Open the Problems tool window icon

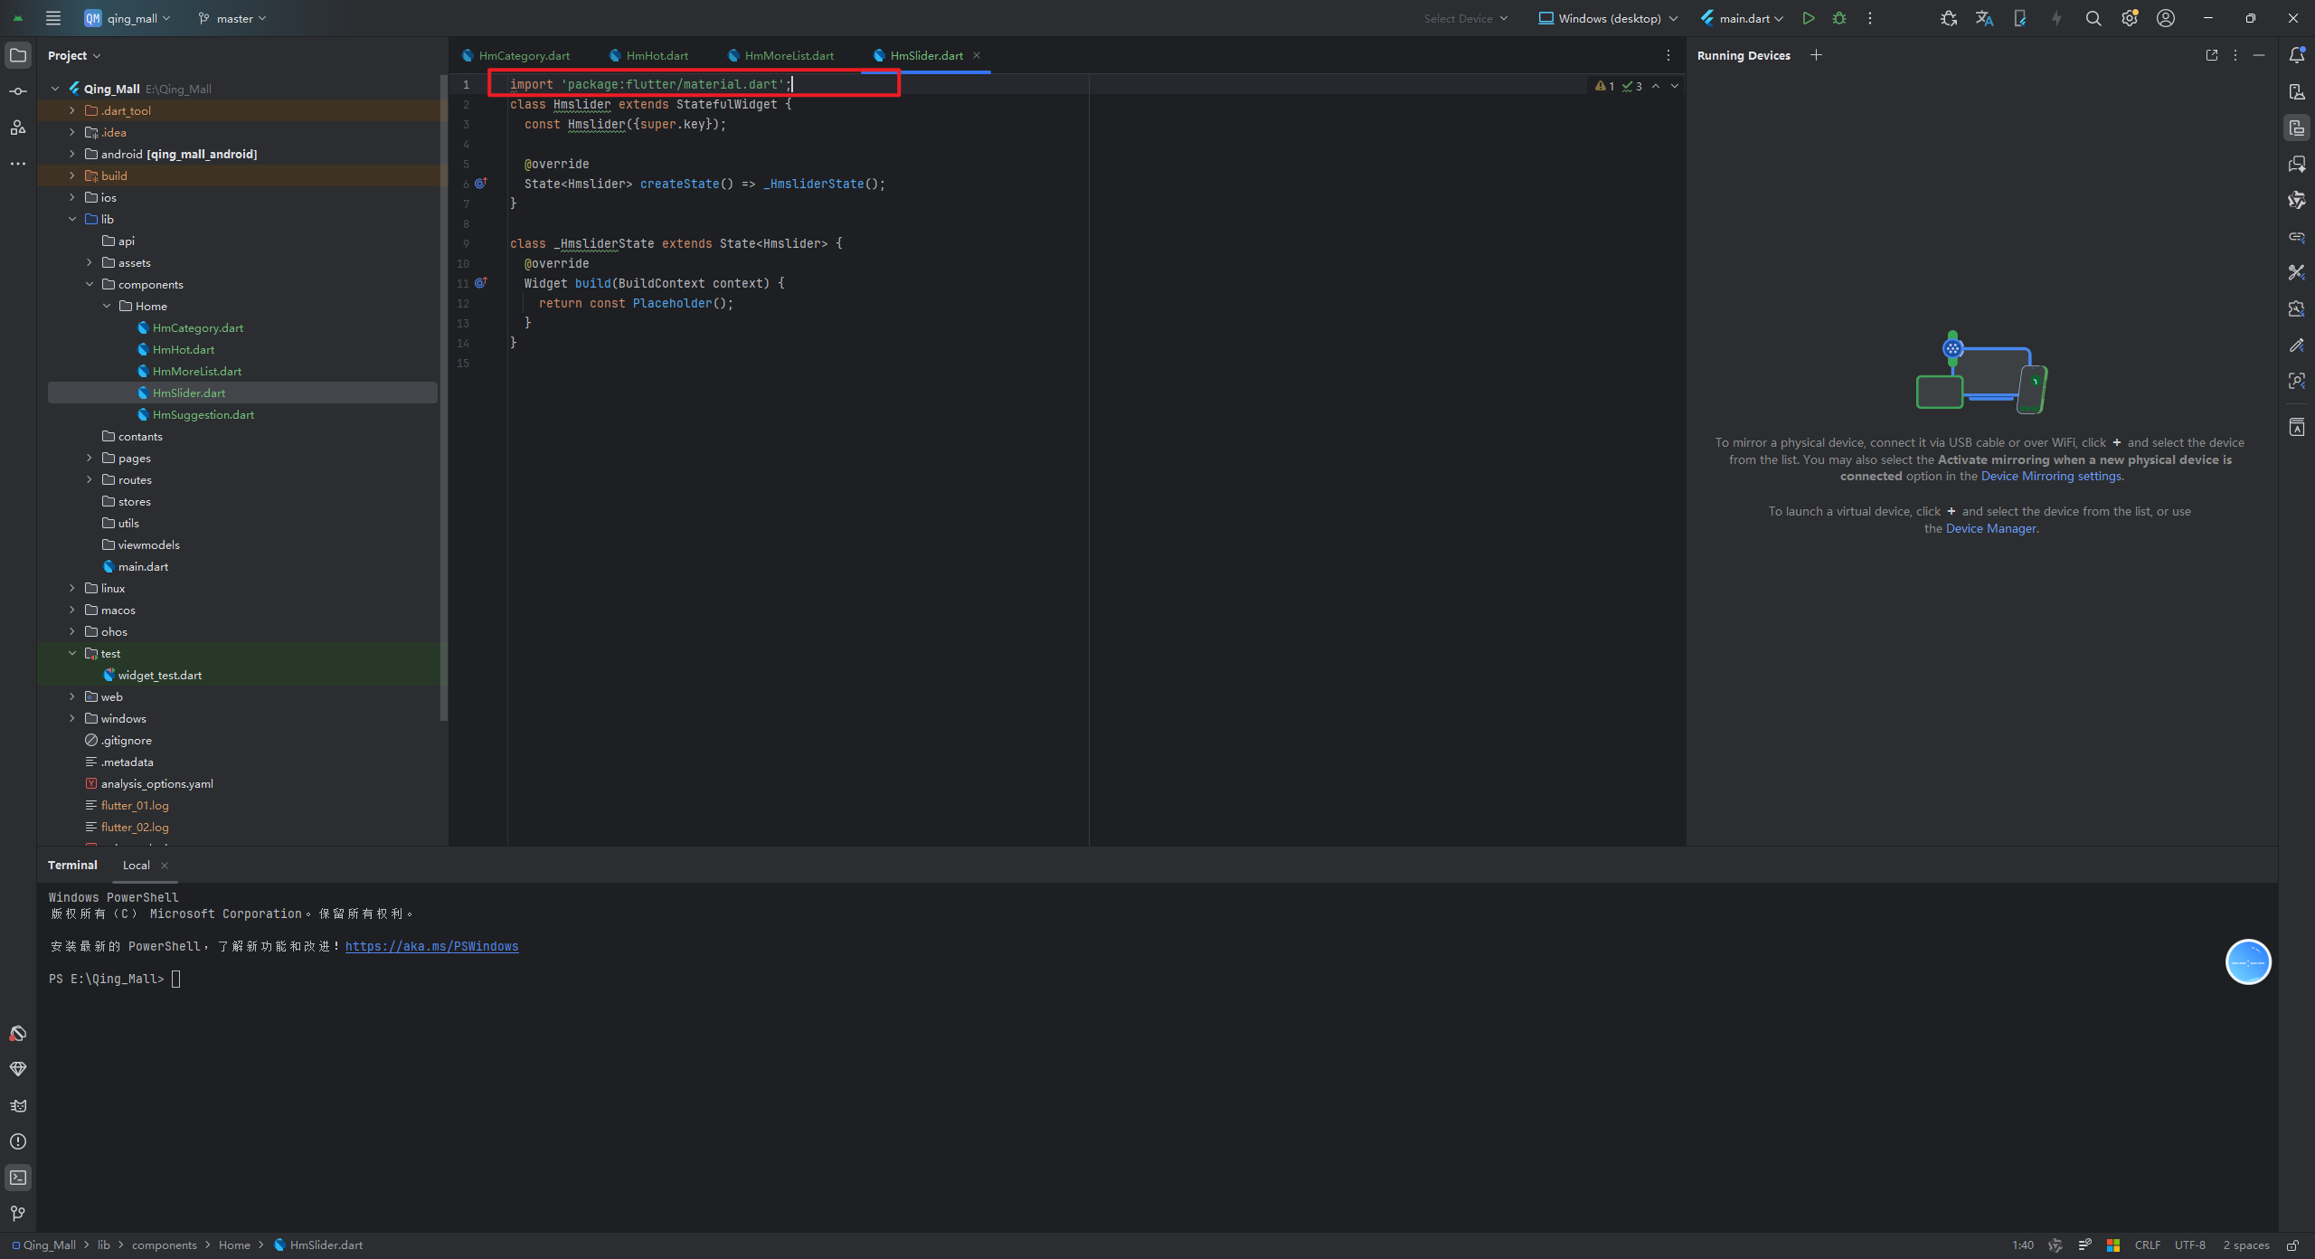(x=17, y=1141)
